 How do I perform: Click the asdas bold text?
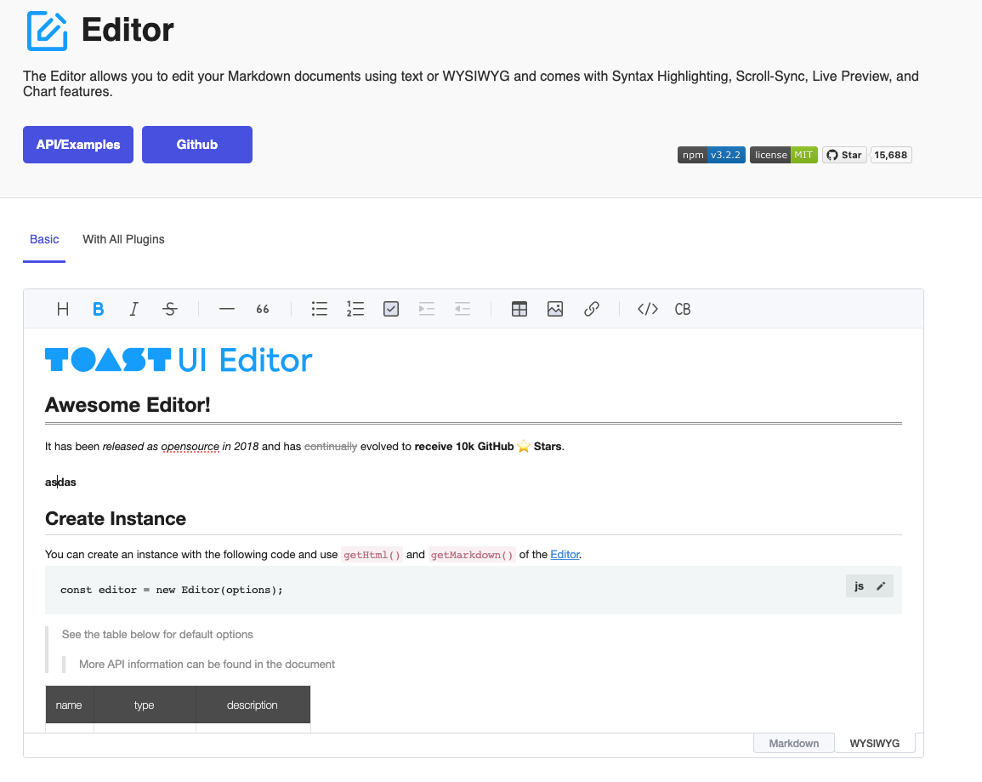click(x=60, y=482)
